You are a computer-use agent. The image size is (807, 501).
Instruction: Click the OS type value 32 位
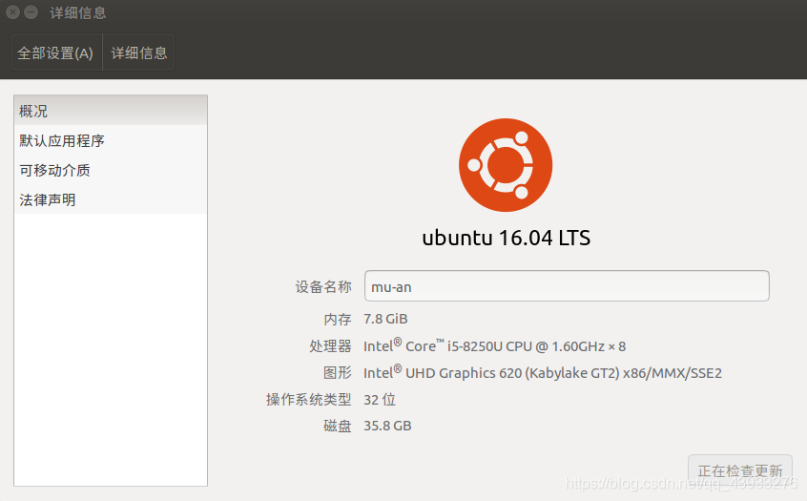click(380, 400)
